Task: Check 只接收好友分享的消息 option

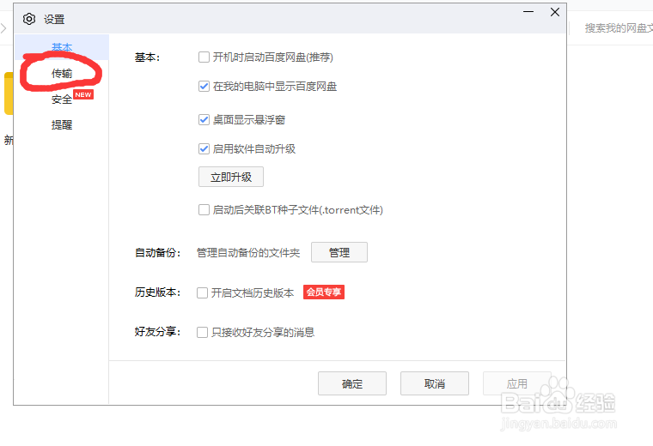Action: (203, 332)
